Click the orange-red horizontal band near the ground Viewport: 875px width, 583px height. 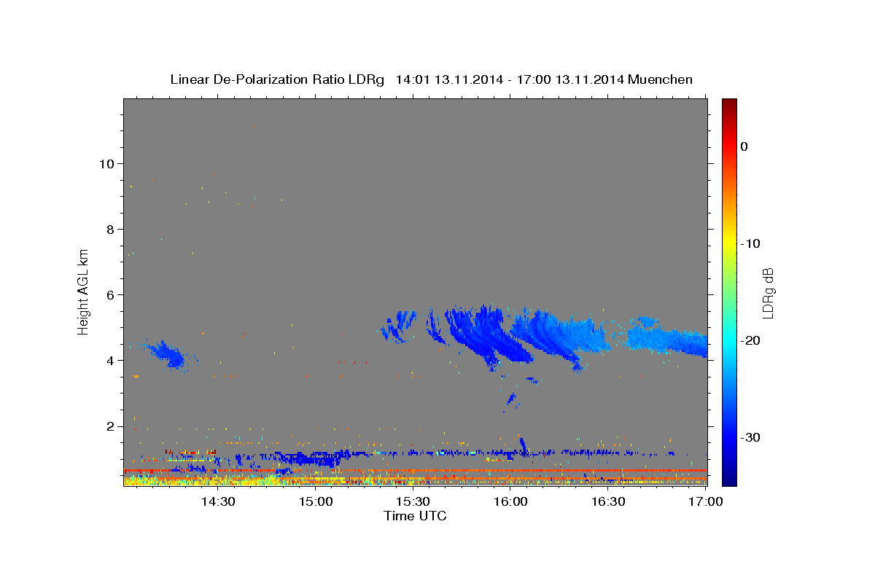415,471
